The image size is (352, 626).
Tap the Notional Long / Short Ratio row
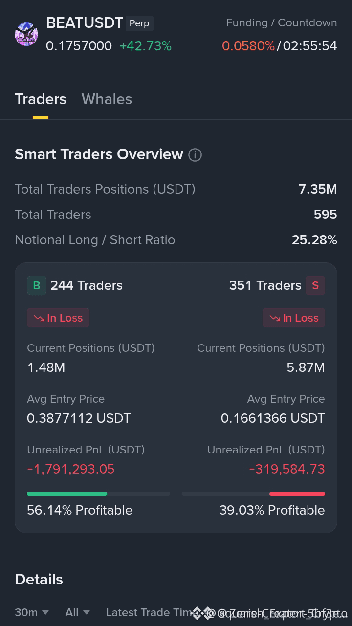[x=176, y=240]
